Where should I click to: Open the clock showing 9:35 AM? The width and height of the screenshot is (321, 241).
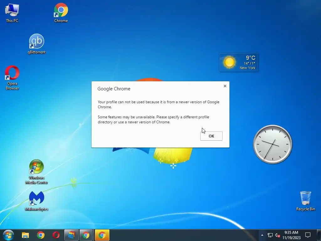[x=291, y=235]
